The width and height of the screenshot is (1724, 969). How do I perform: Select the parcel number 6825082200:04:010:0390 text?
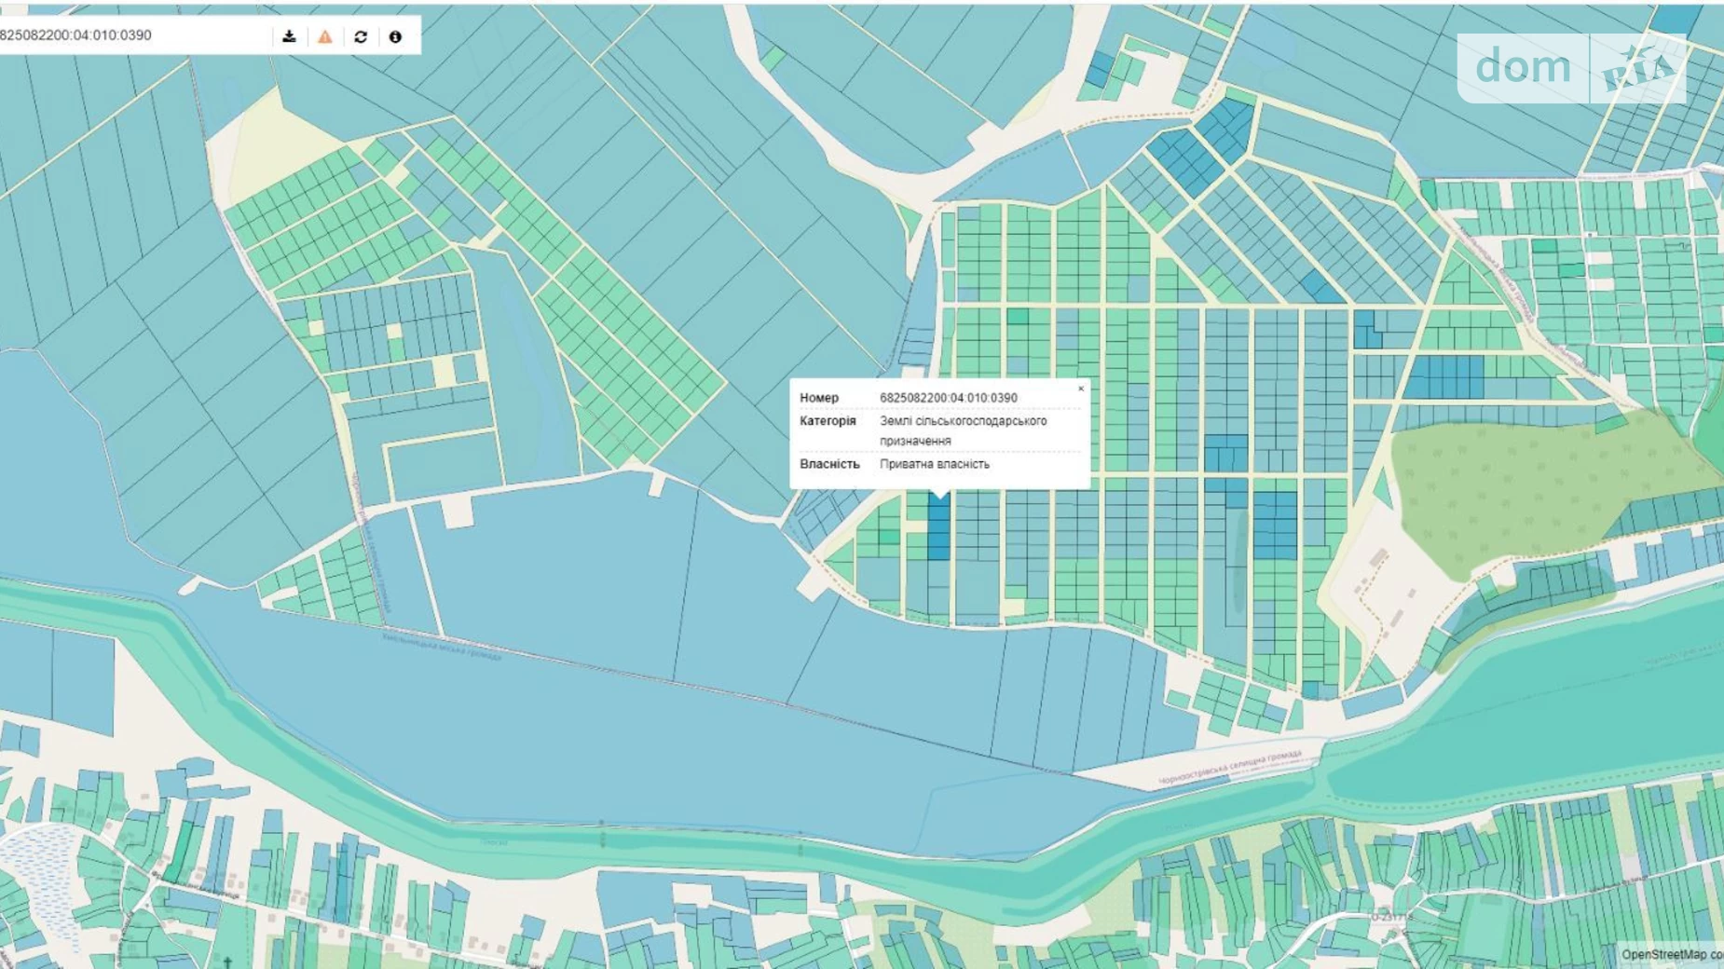[x=949, y=398]
